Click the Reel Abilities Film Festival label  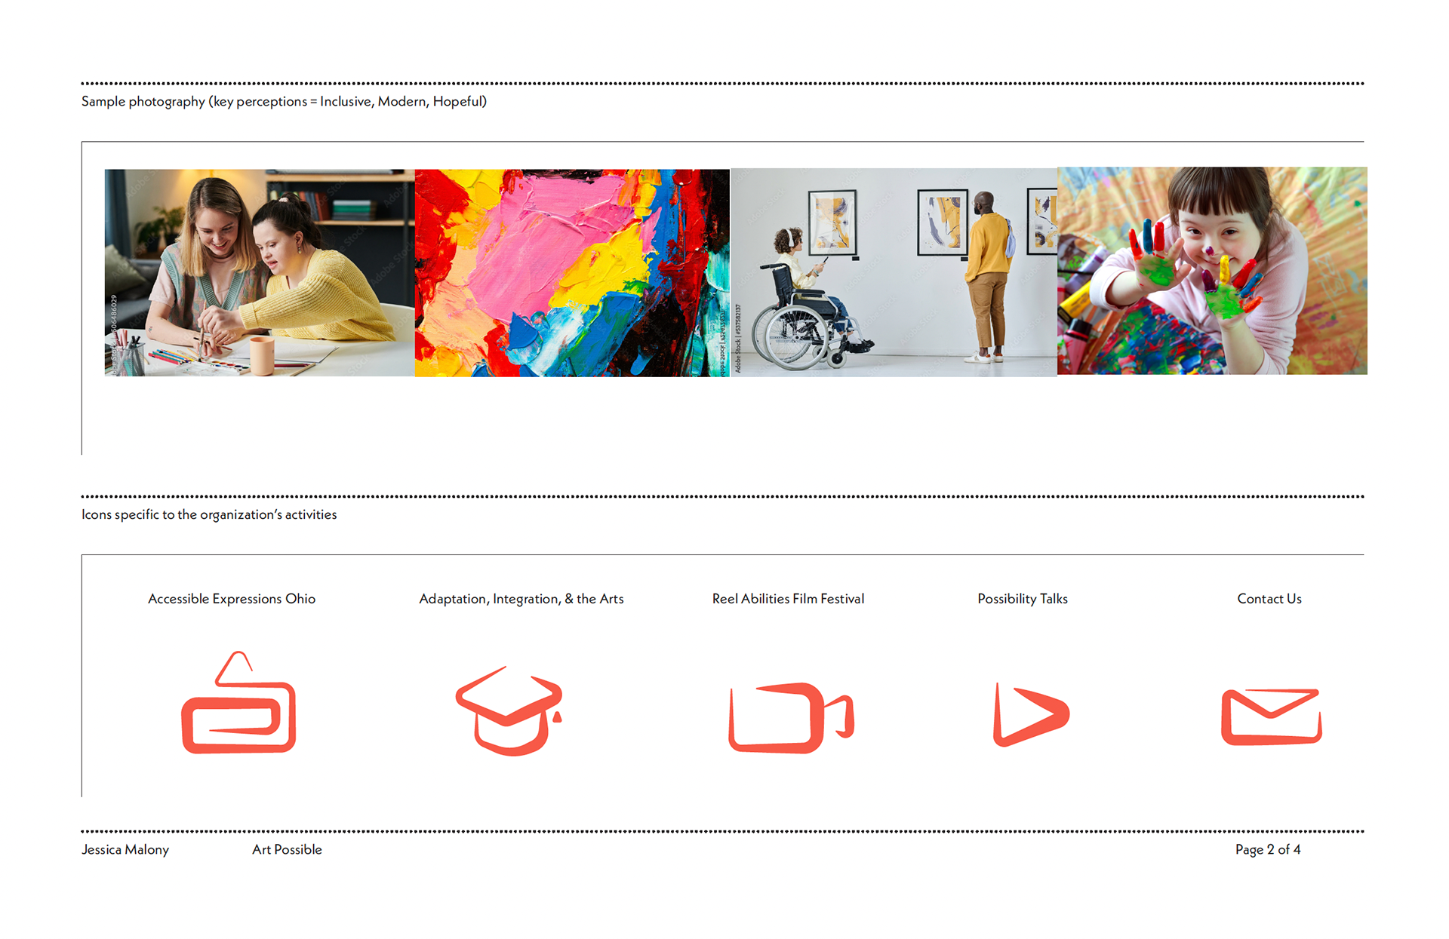coord(788,599)
